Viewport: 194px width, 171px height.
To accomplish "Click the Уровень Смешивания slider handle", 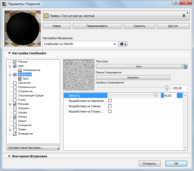I will [167, 88].
